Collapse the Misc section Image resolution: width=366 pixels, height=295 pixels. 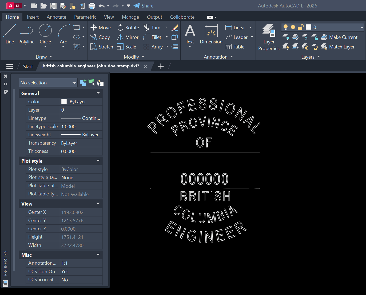click(x=98, y=255)
